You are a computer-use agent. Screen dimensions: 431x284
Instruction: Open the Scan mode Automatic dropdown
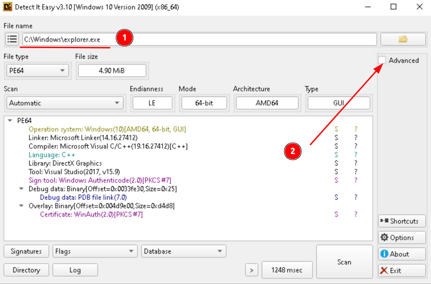click(x=65, y=103)
